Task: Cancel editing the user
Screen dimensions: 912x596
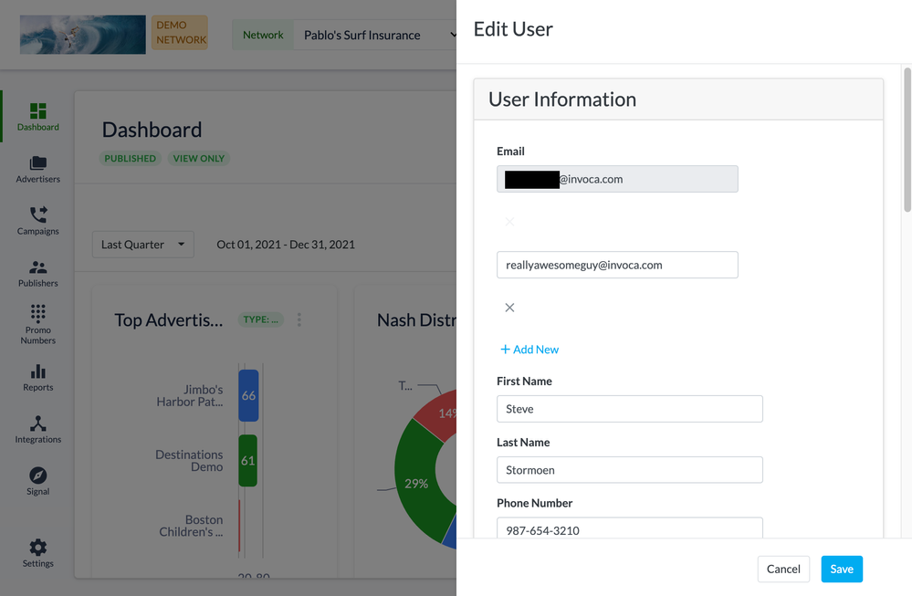Action: coord(783,569)
